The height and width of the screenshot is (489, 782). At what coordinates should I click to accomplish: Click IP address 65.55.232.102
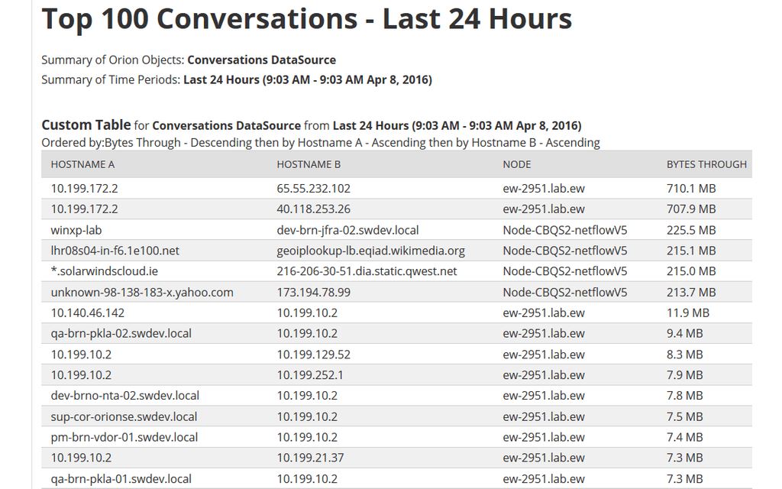point(314,188)
